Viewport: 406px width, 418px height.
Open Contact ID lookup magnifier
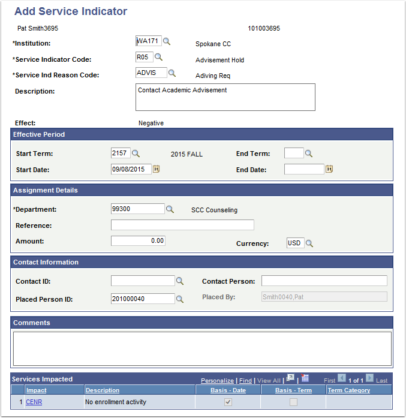(180, 281)
